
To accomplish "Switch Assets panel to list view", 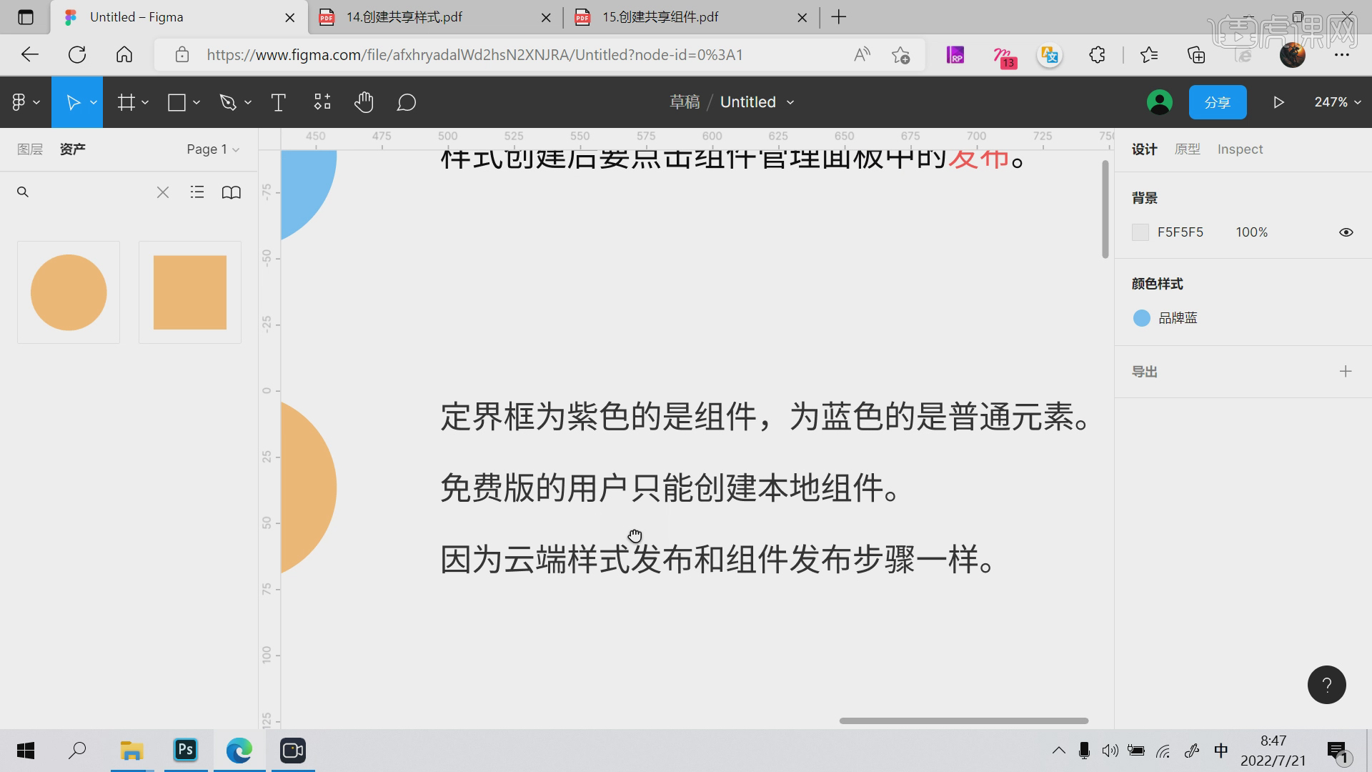I will (x=197, y=192).
